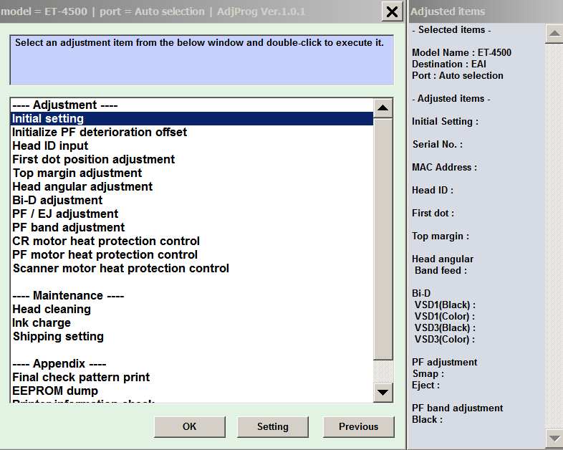
Task: Select First dot position adjustment
Action: point(192,160)
